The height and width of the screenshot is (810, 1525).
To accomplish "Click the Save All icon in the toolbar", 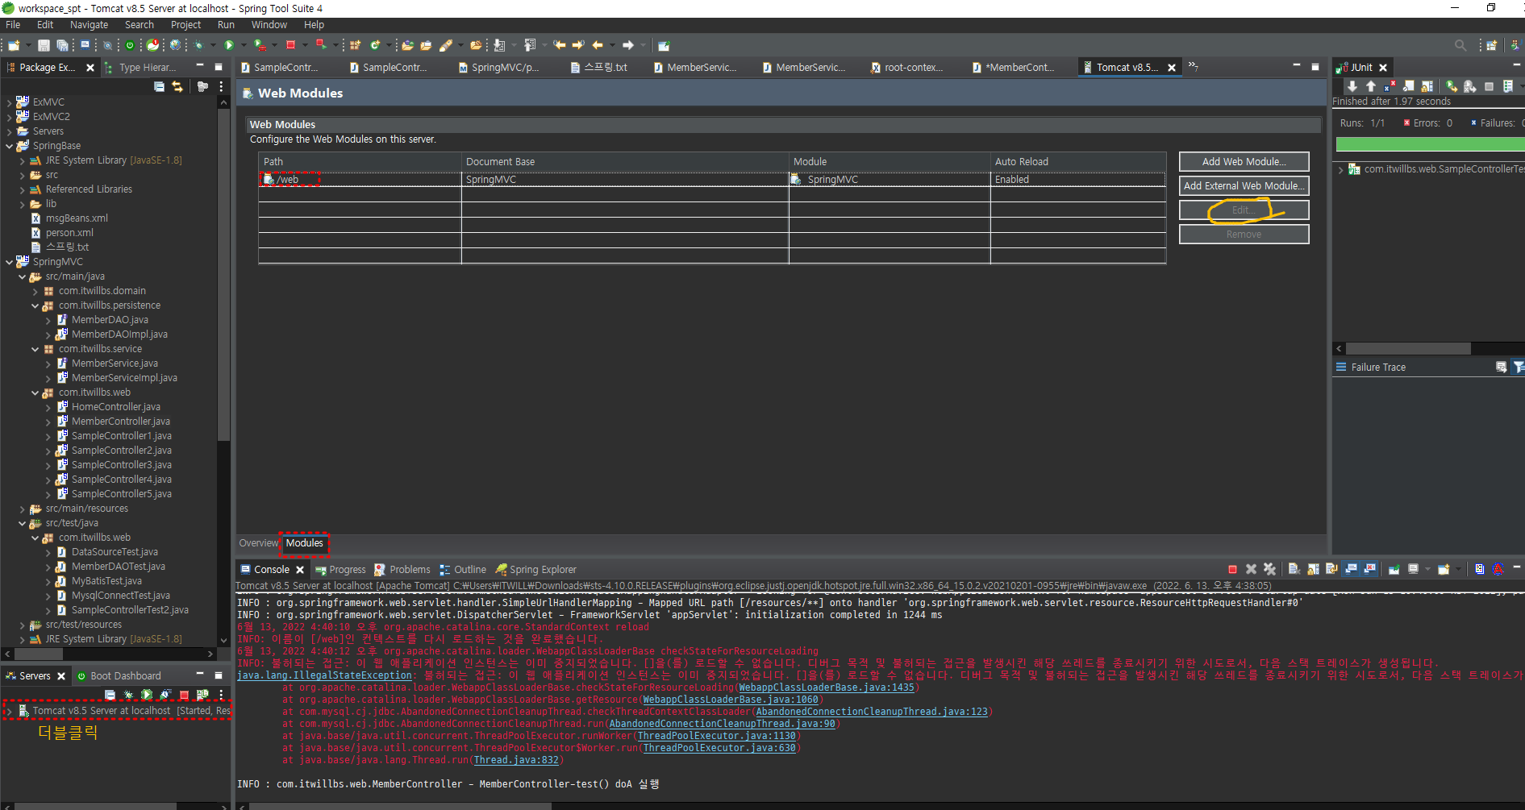I will pos(61,45).
